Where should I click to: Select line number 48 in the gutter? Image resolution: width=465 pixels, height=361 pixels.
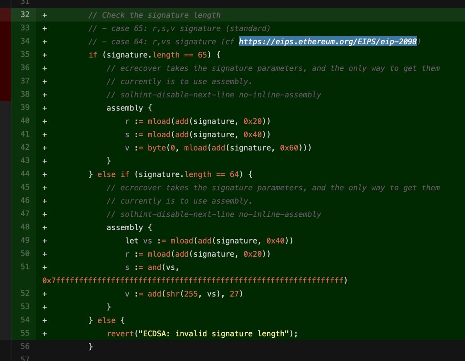(x=25, y=227)
